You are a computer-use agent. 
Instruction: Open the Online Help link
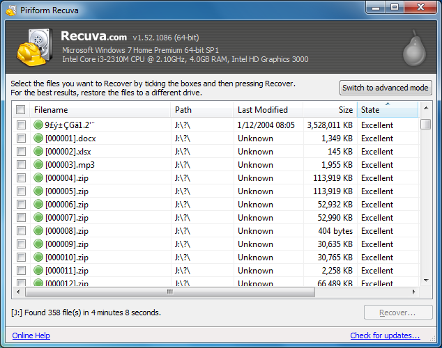31,335
